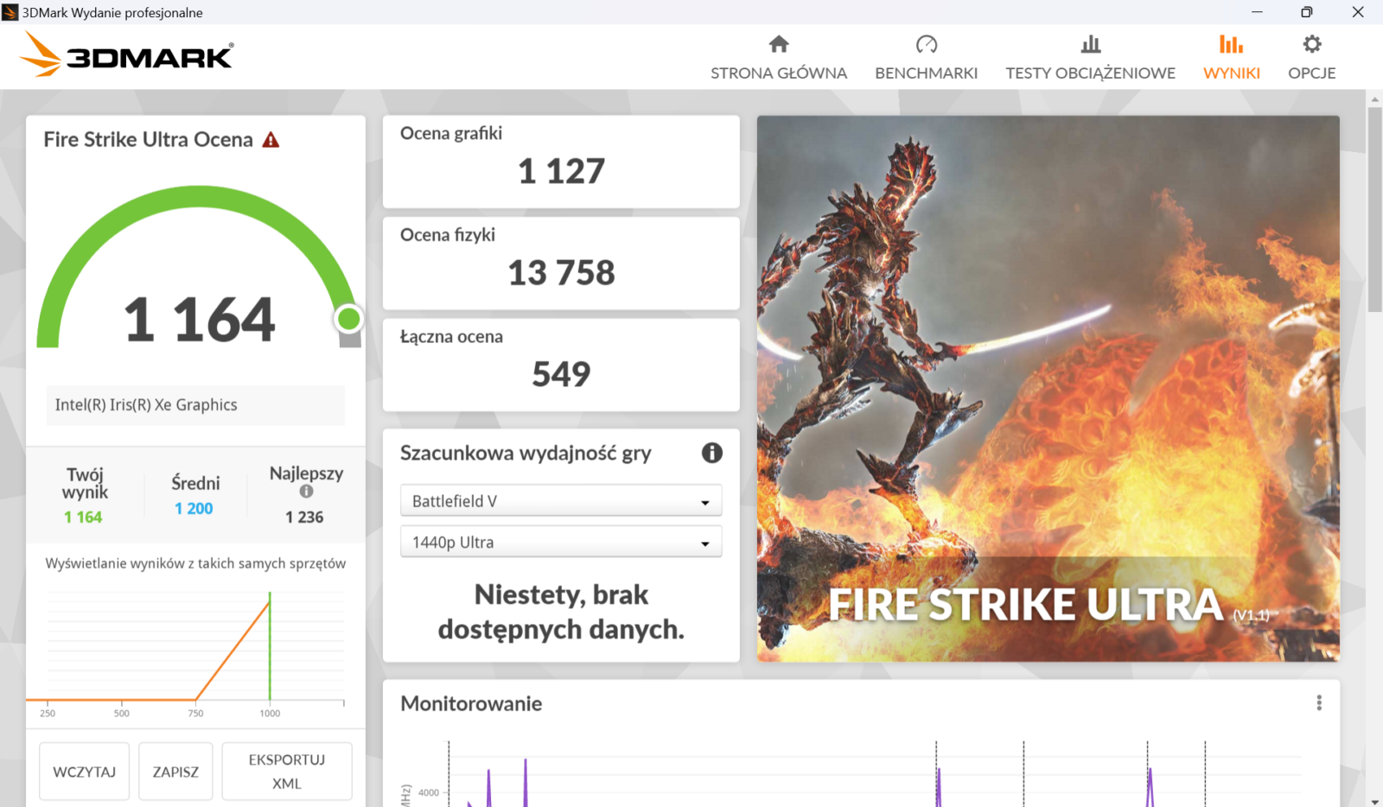Click the green score gauge indicator knob
Screen dimensions: 1383x807
pos(348,319)
